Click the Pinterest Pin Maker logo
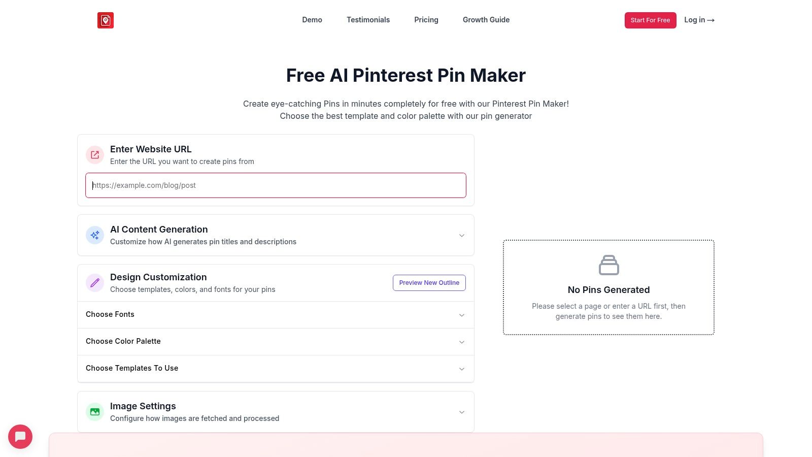Screen dimensions: 812x457 (x=106, y=20)
